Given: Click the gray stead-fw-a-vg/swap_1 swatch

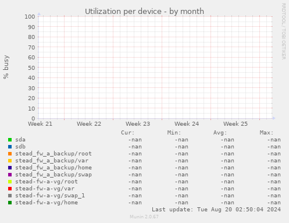Looking at the screenshot, I should (x=10, y=196).
